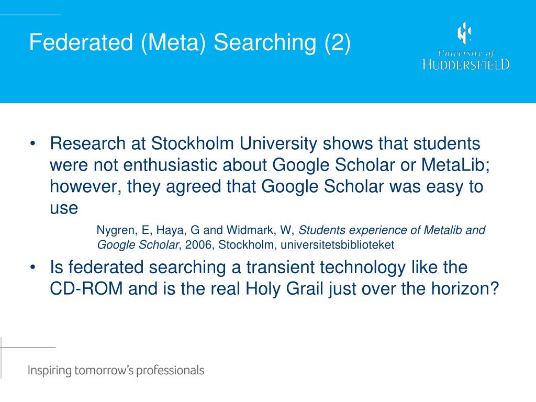Click the word MetaLib; in first bullet
The width and height of the screenshot is (536, 402).
tap(455, 165)
